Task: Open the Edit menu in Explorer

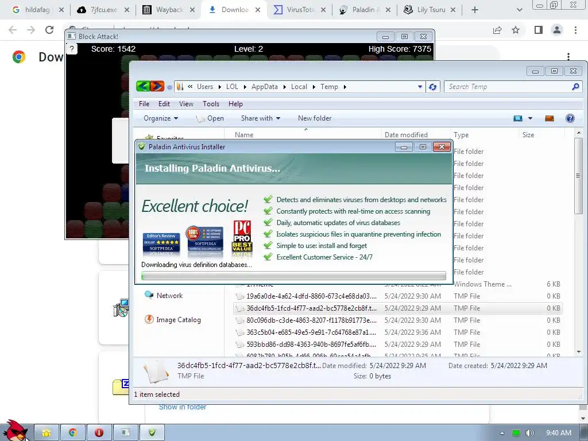Action: tap(164, 104)
